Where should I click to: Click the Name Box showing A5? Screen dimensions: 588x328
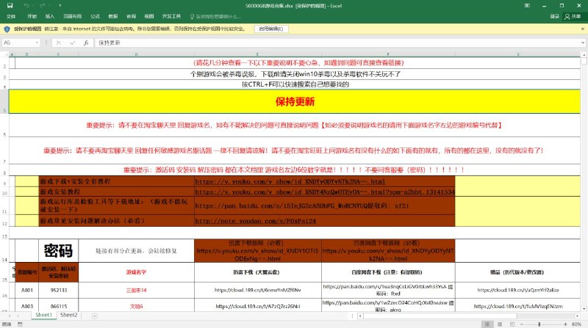pyautogui.click(x=19, y=43)
